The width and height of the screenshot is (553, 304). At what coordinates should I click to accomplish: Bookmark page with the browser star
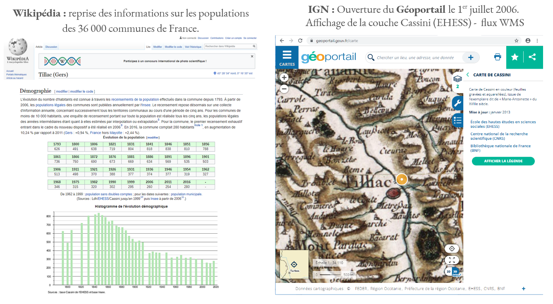(517, 41)
